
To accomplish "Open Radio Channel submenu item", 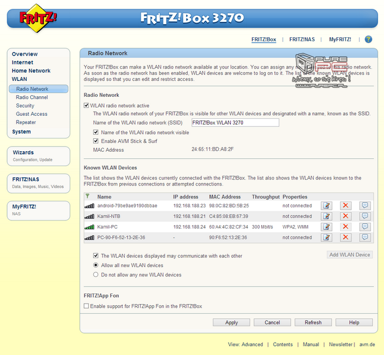I will [x=32, y=97].
